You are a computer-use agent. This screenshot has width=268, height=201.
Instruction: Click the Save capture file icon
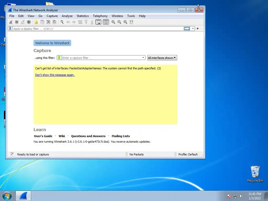click(42, 22)
